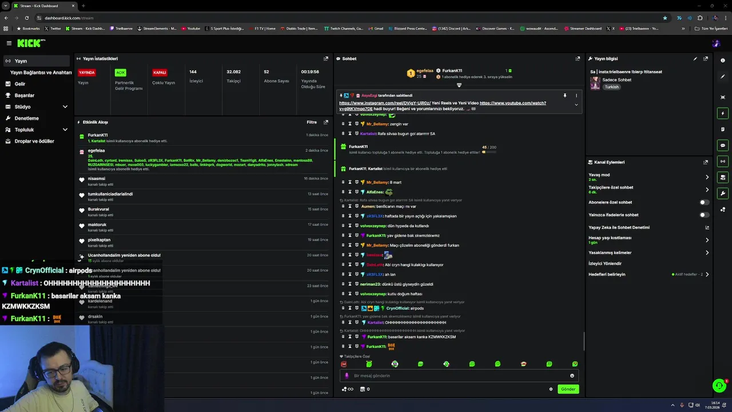Screen dimensions: 732x412
Task: Open the emoji picker in message box
Action: click(572, 376)
